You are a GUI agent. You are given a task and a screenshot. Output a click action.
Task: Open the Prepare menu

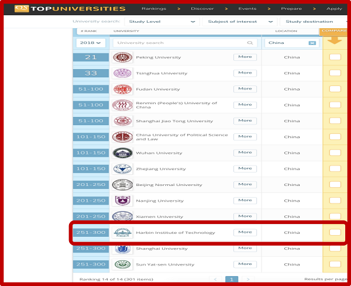291,9
